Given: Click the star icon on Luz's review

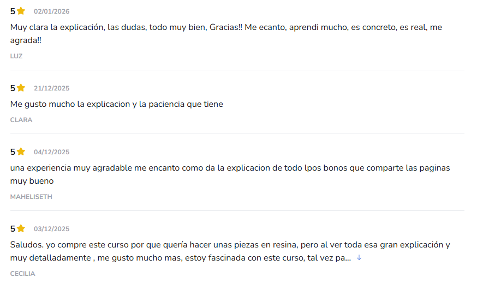Looking at the screenshot, I should click(21, 11).
